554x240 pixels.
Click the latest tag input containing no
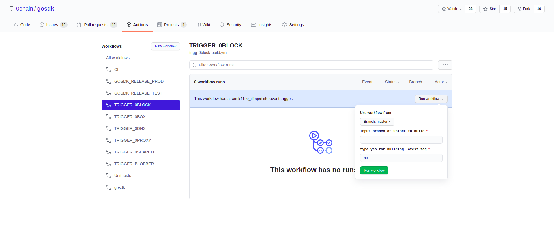coord(401,158)
